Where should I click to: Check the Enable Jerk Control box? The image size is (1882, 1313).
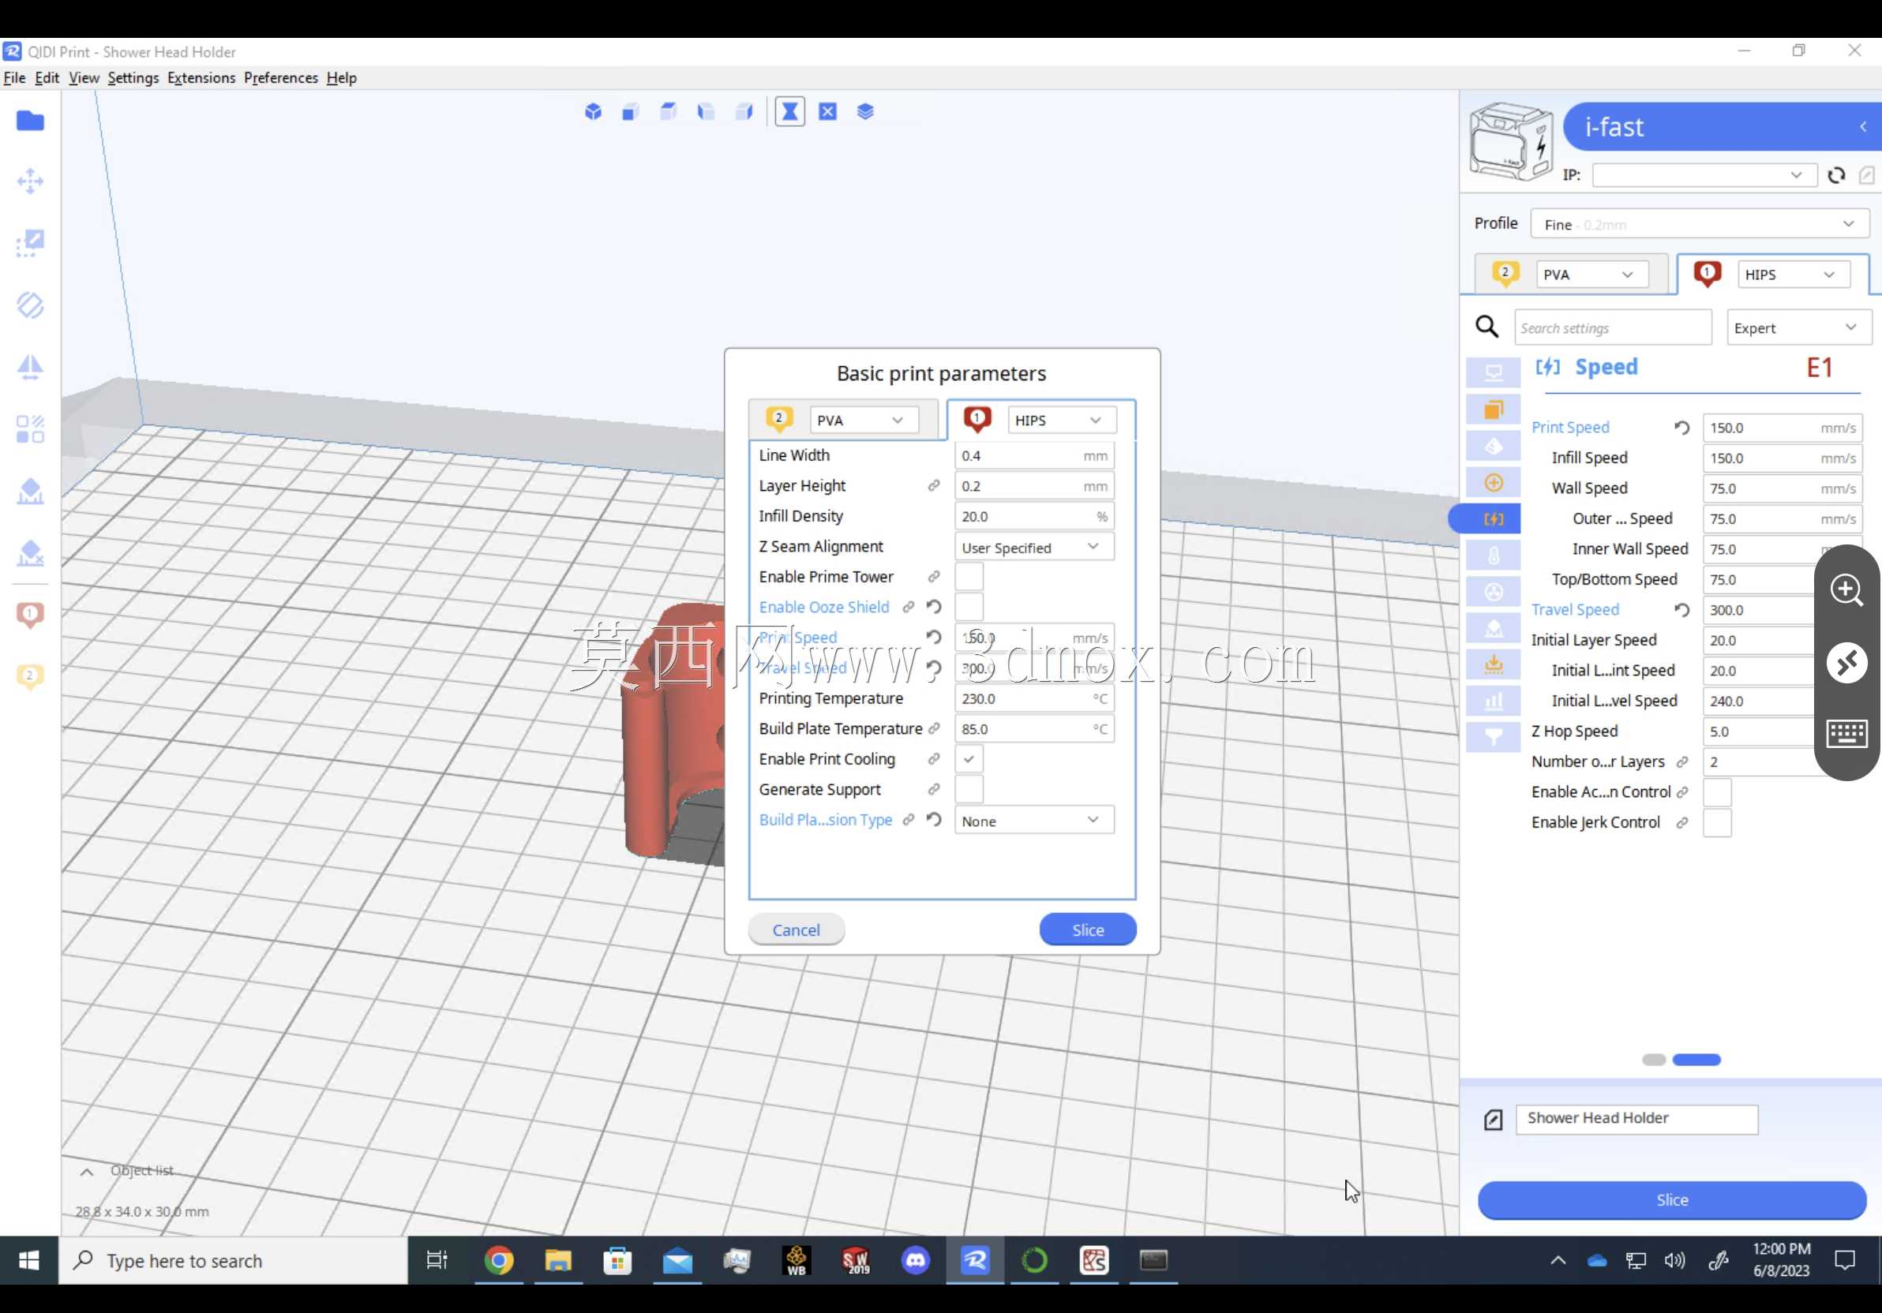click(1717, 821)
